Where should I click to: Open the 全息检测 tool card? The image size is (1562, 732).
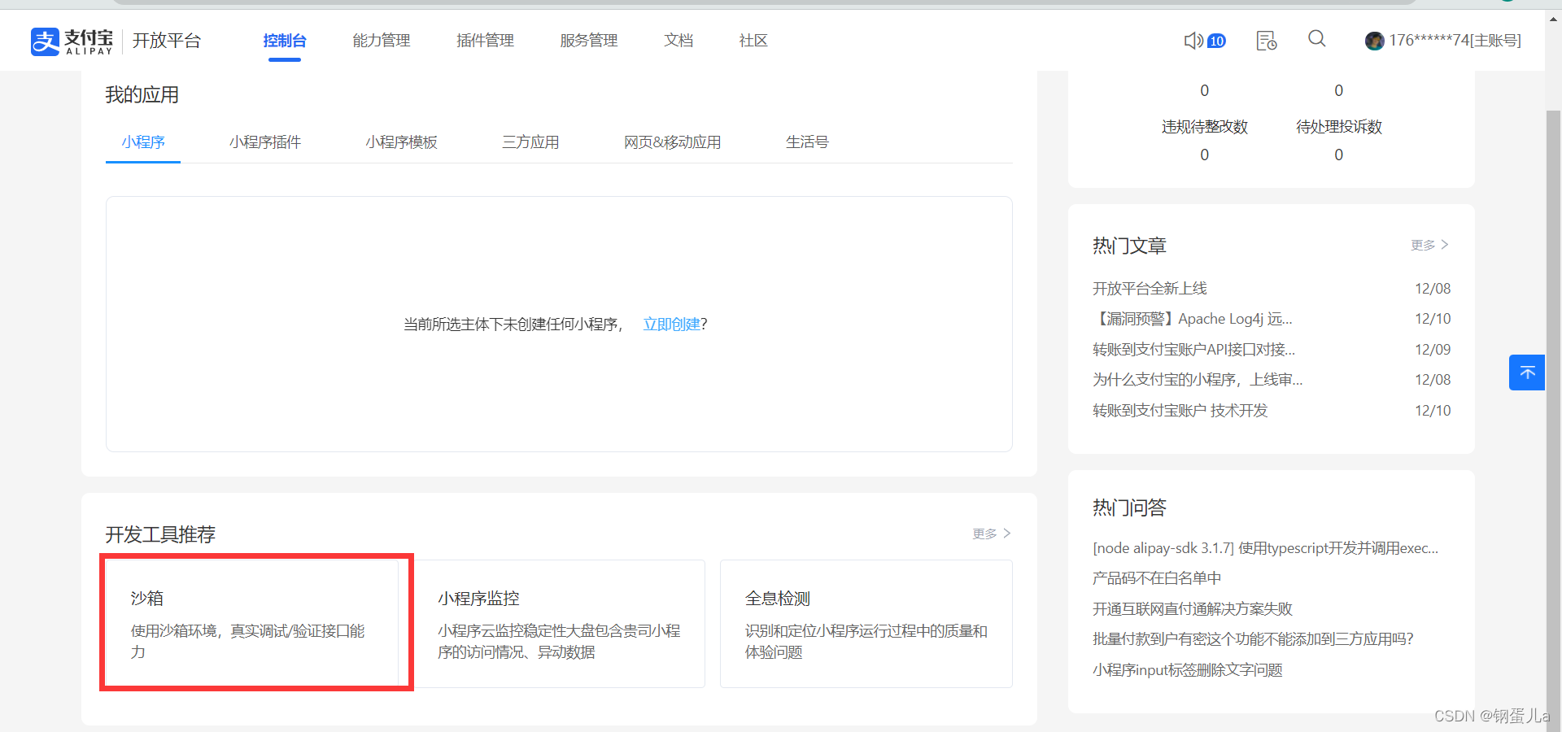866,624
